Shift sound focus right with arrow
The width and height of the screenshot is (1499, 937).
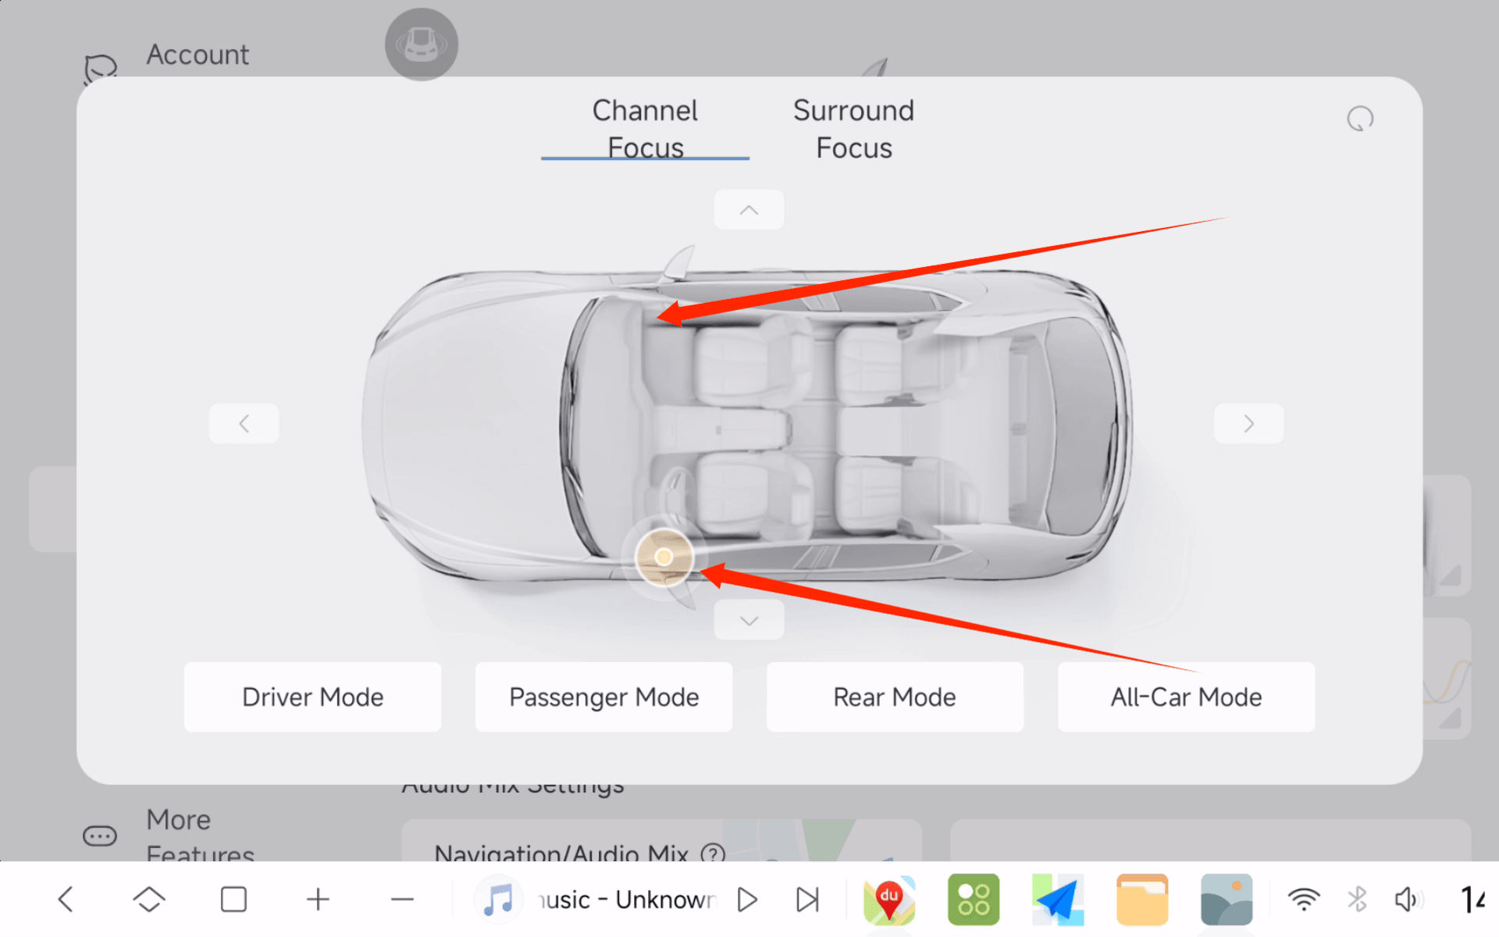coord(1248,423)
